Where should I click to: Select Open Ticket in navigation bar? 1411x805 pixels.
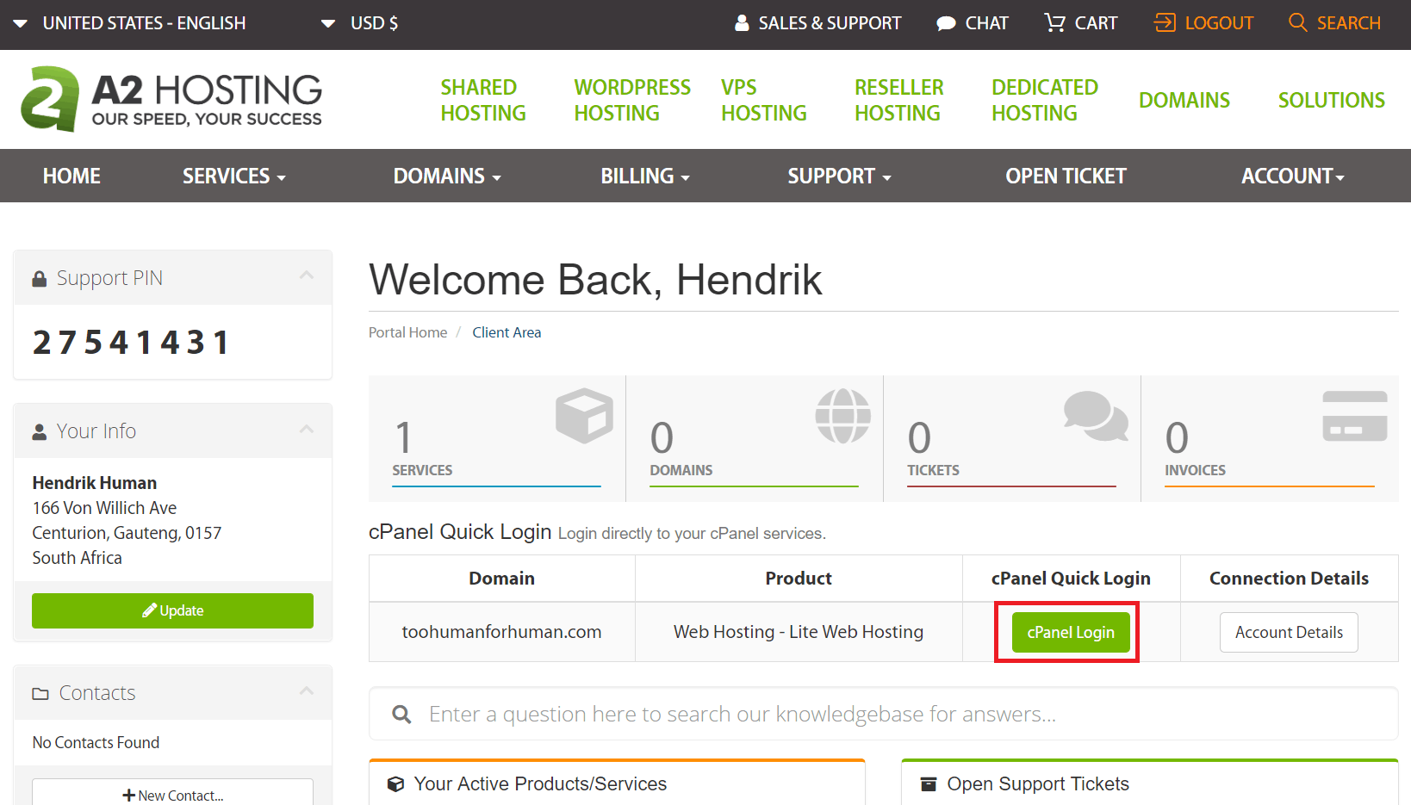pyautogui.click(x=1066, y=176)
